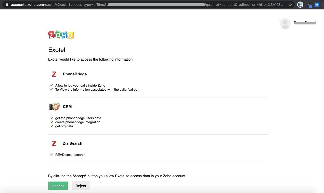Image resolution: width=324 pixels, height=193 pixels.
Task: Click the Reject button
Action: [81, 186]
